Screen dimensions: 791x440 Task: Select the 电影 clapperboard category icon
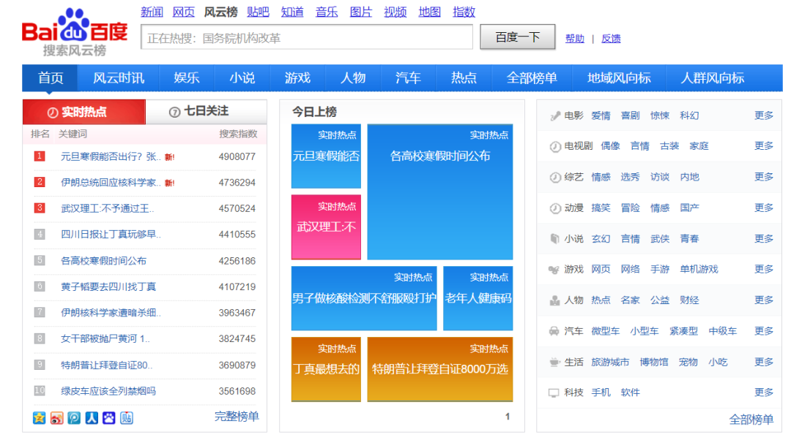coord(554,115)
